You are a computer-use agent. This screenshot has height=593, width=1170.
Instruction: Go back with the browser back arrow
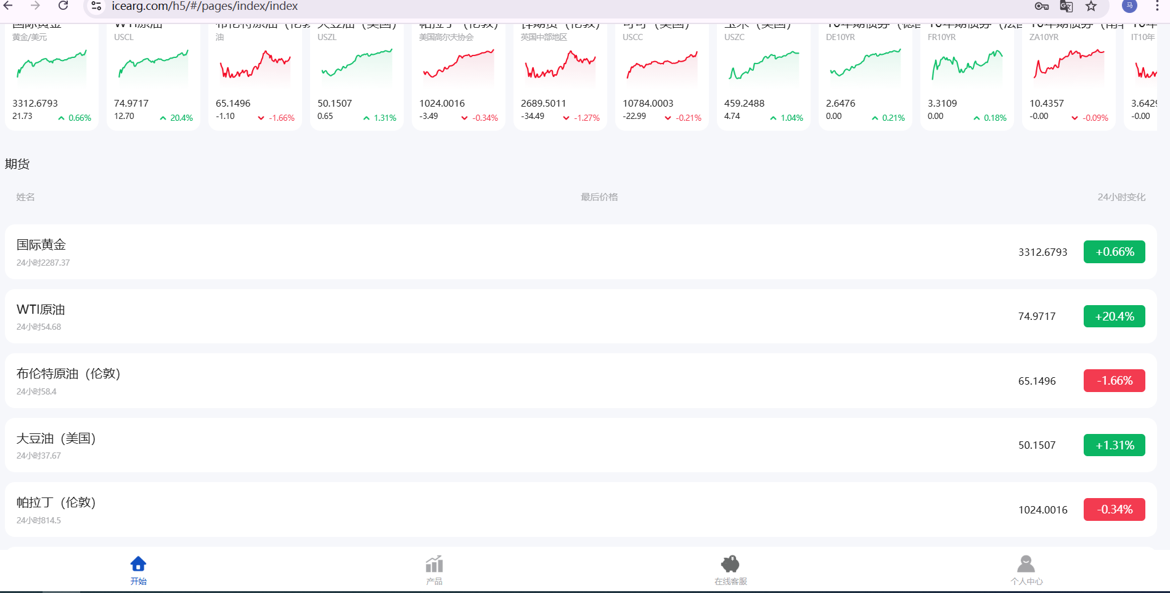(9, 6)
